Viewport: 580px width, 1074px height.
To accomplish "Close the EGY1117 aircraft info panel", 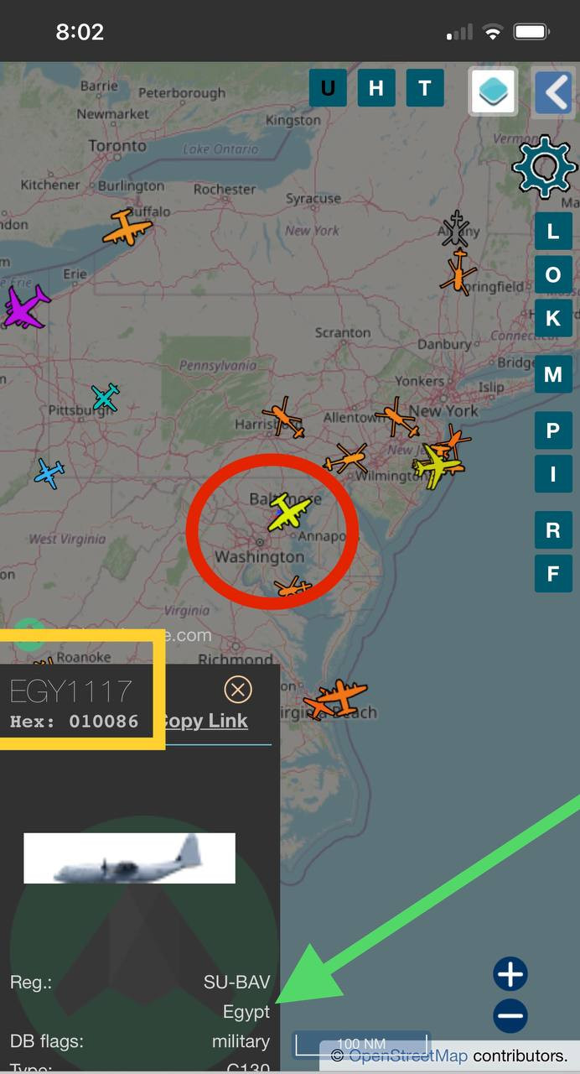I will tap(238, 690).
